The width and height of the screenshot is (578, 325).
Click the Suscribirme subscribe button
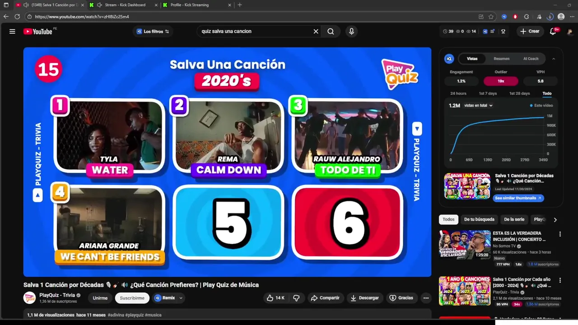(132, 298)
